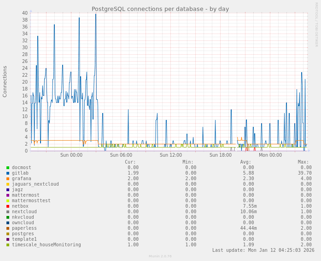Click the Munin 2.0.76 footer text
The height and width of the screenshot is (261, 321).
pyautogui.click(x=160, y=256)
